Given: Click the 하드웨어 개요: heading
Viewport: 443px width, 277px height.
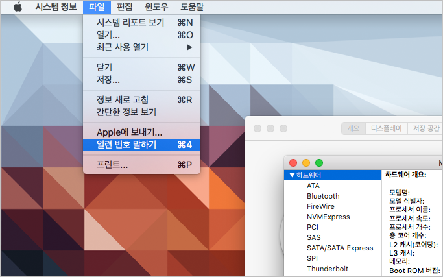Looking at the screenshot, I should pos(405,175).
